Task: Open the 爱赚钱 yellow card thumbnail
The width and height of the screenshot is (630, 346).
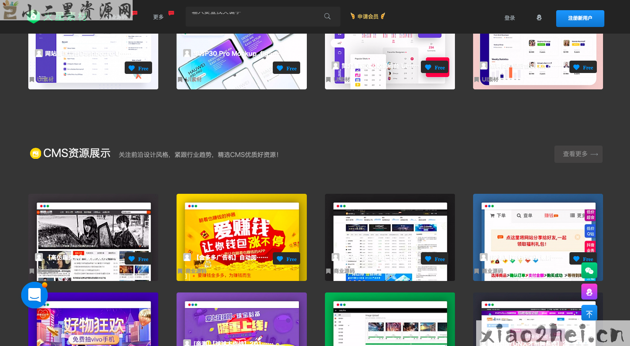Action: point(241,237)
